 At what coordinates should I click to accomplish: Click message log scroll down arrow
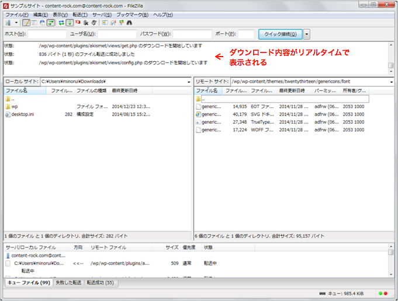click(391, 72)
